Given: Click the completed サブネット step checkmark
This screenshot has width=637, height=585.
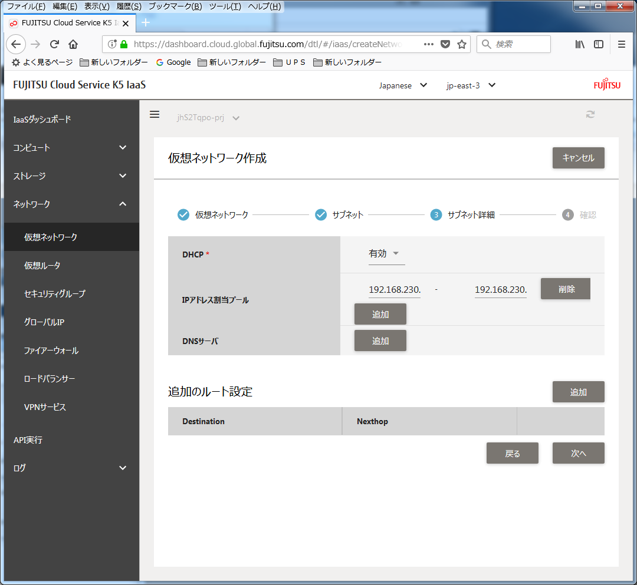Looking at the screenshot, I should [x=321, y=214].
